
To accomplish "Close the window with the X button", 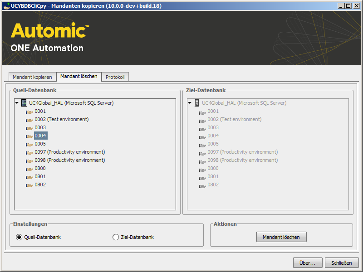I will pyautogui.click(x=357, y=6).
